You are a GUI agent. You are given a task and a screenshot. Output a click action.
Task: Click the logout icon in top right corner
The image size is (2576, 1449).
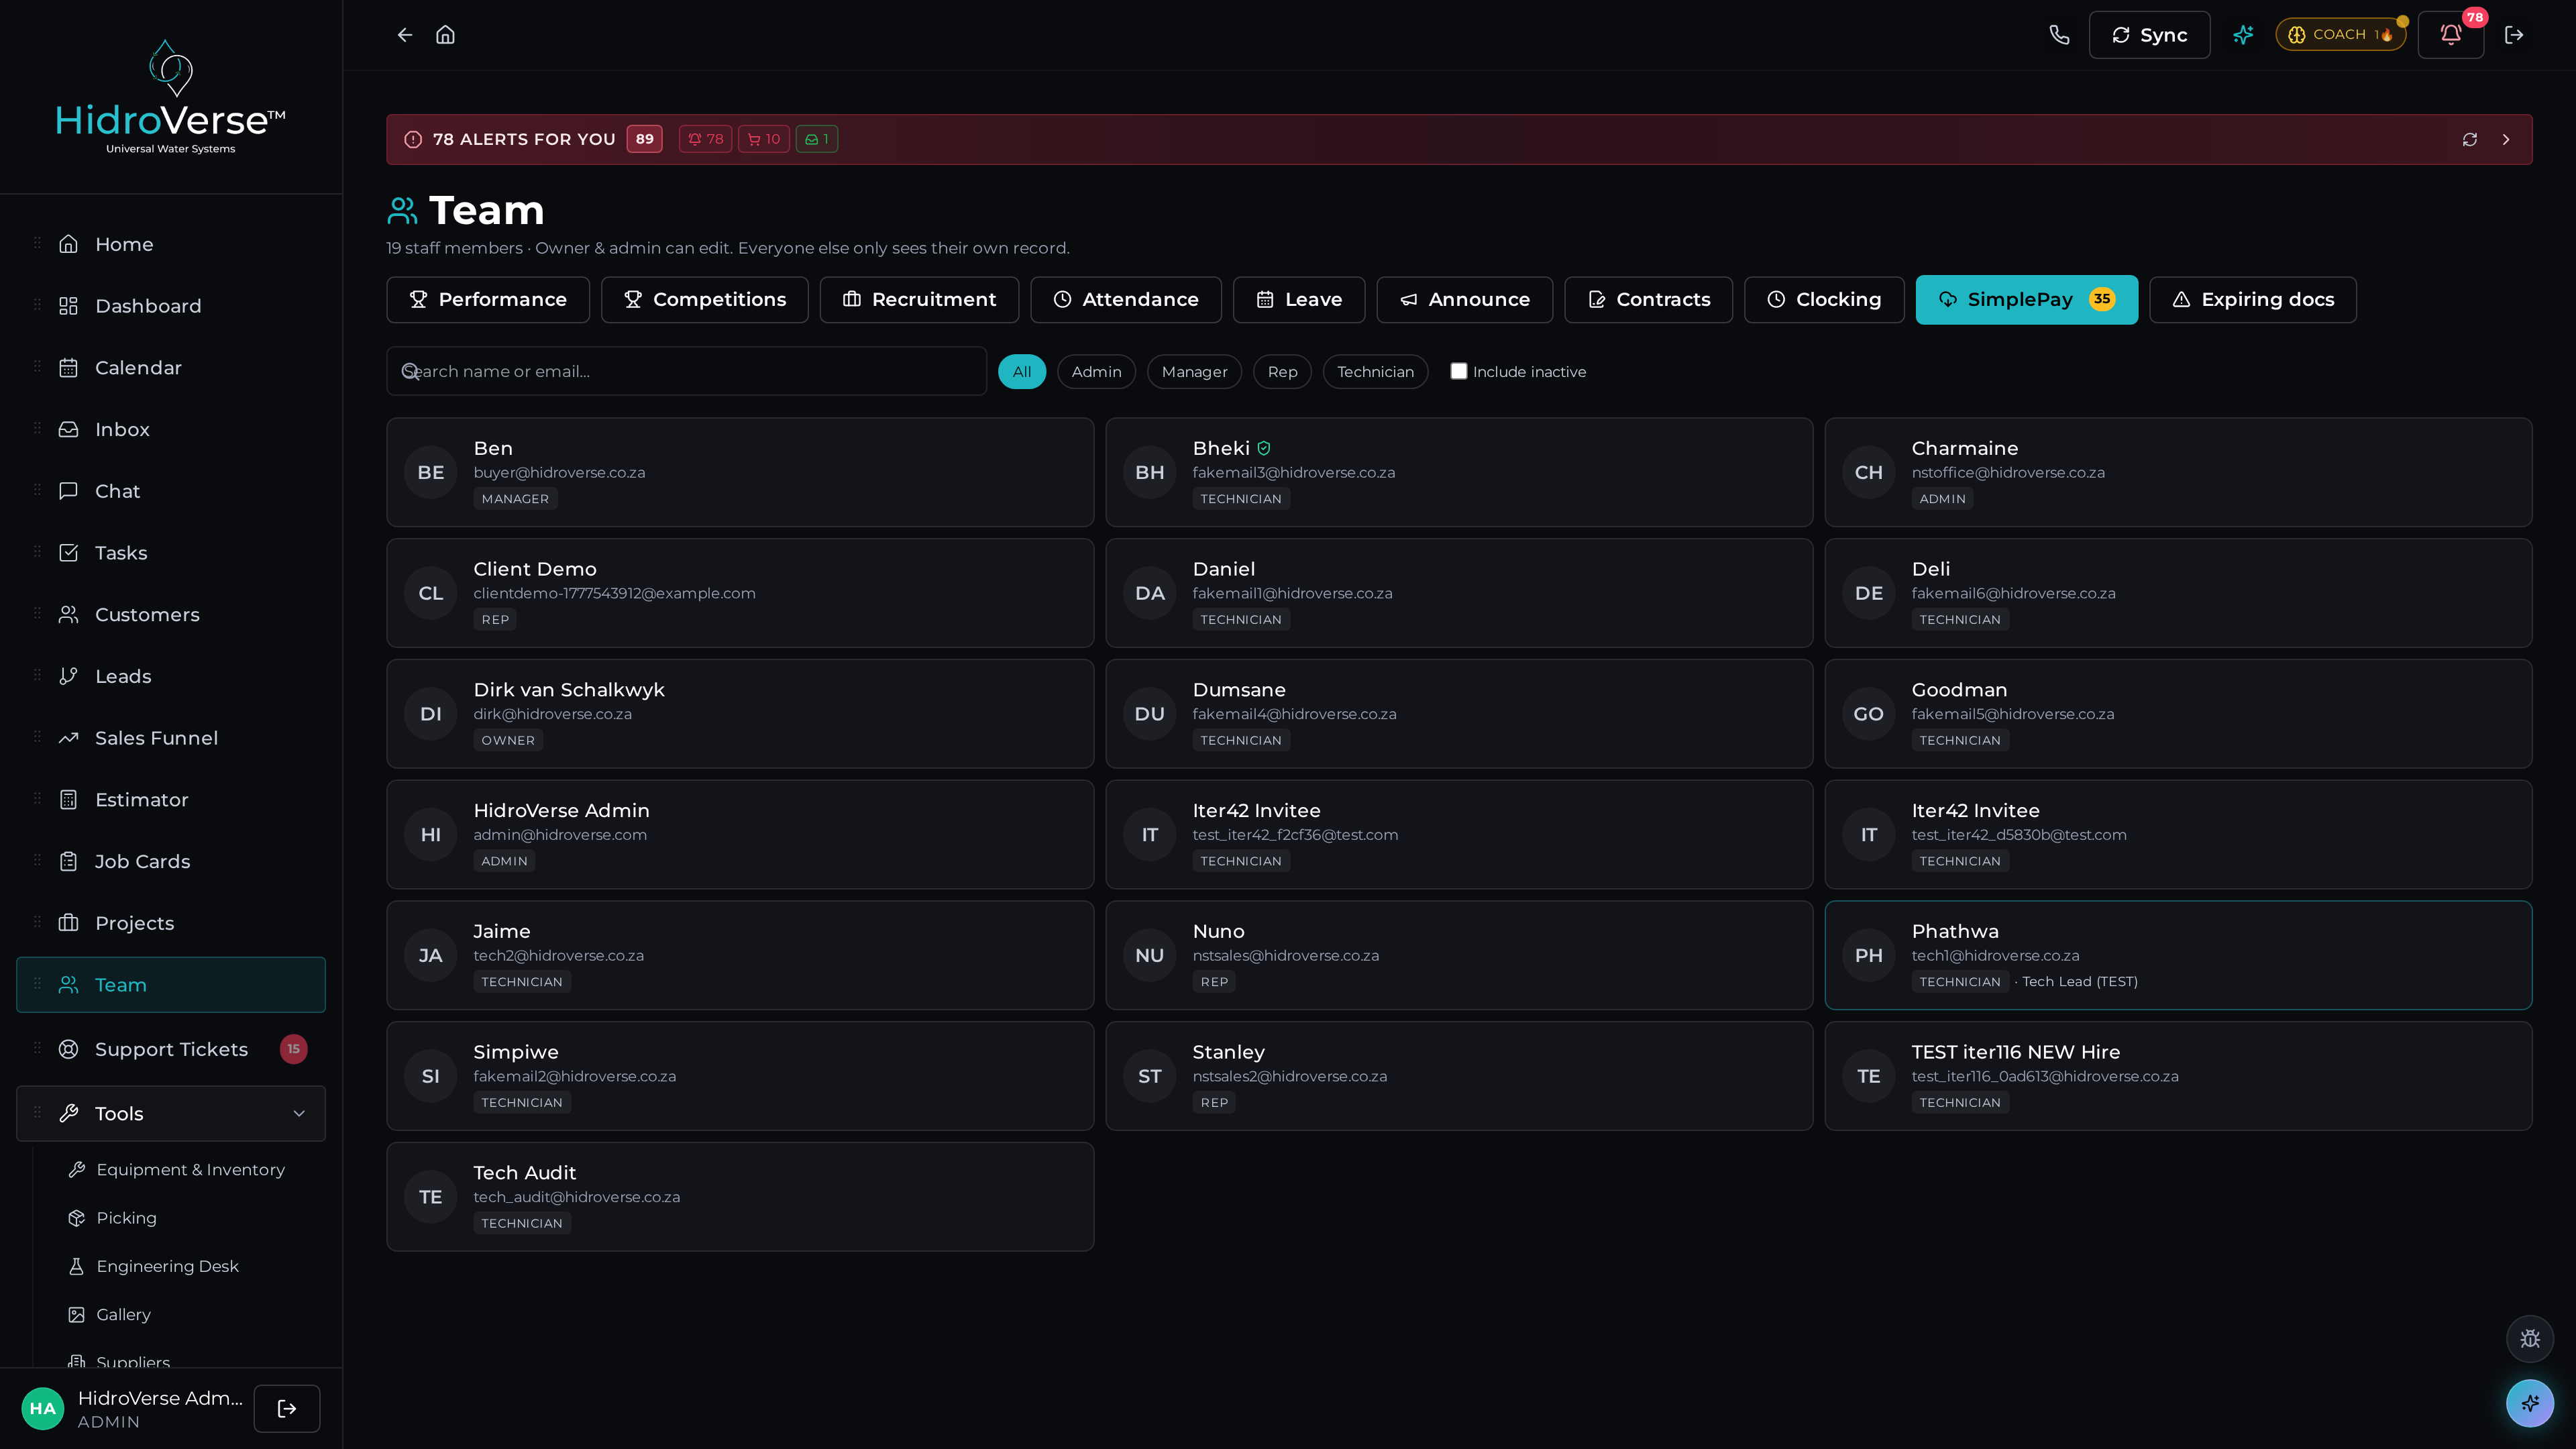coord(2514,35)
